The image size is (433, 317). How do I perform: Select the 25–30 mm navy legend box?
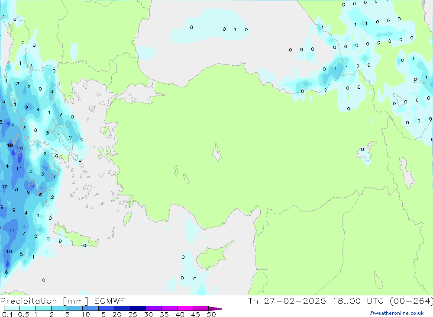pos(138,308)
